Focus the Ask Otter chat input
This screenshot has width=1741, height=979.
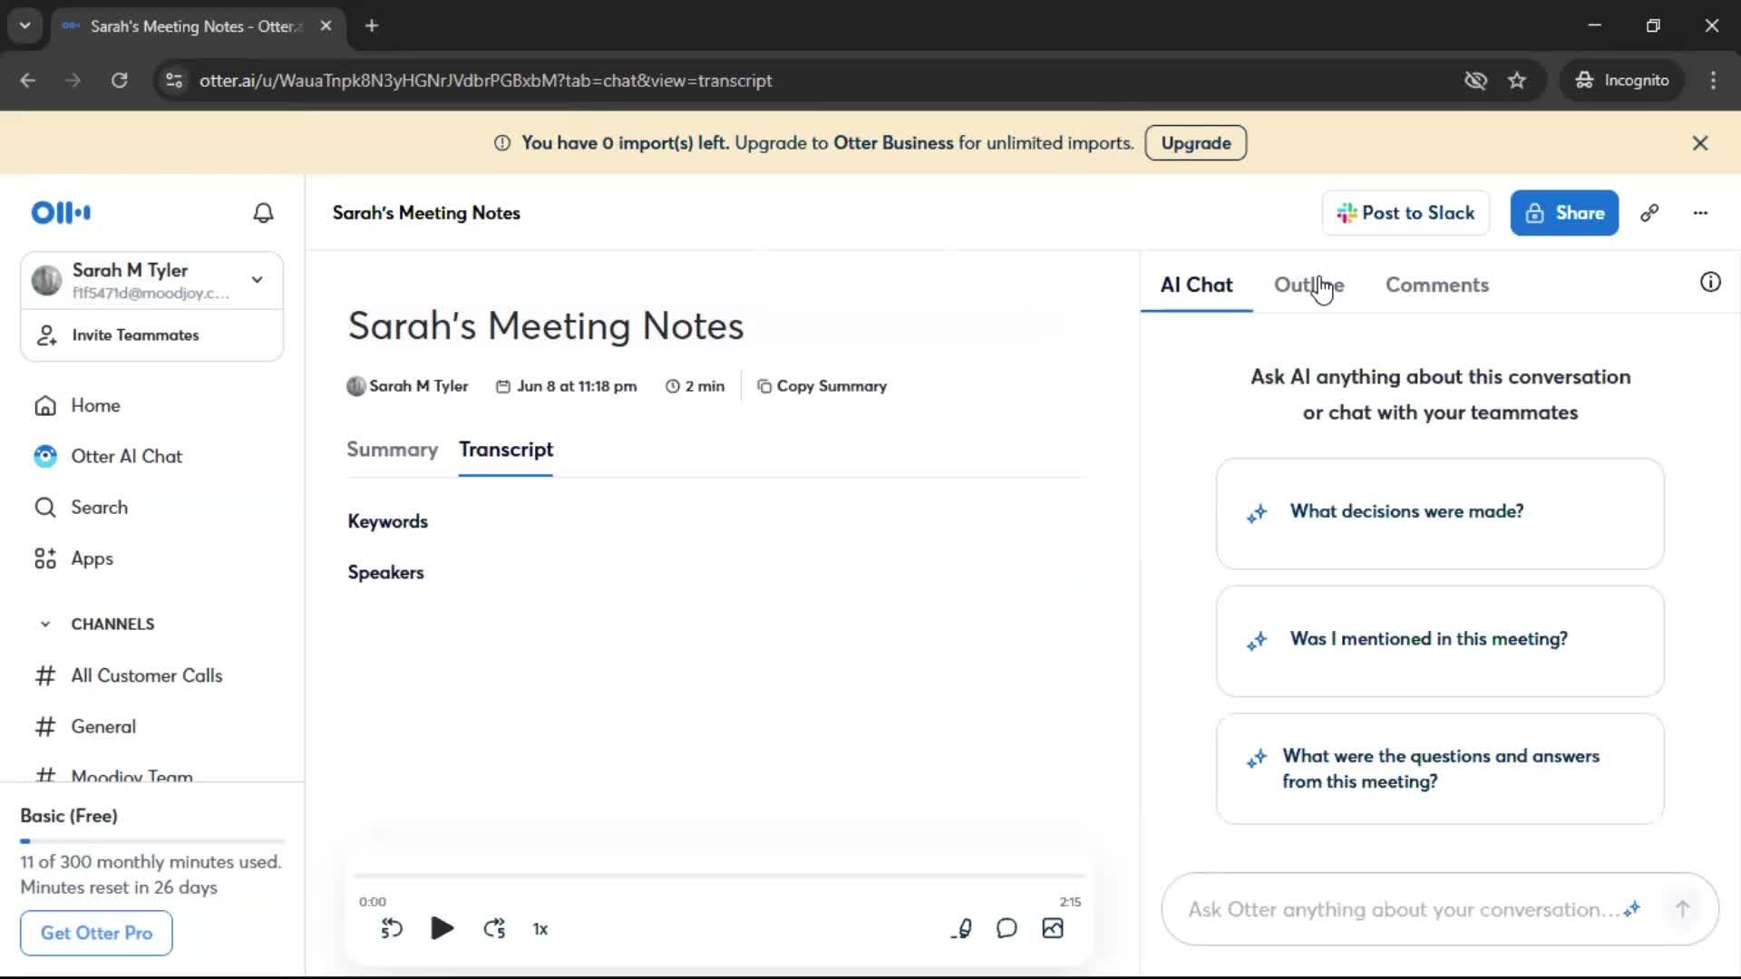pyautogui.click(x=1401, y=909)
